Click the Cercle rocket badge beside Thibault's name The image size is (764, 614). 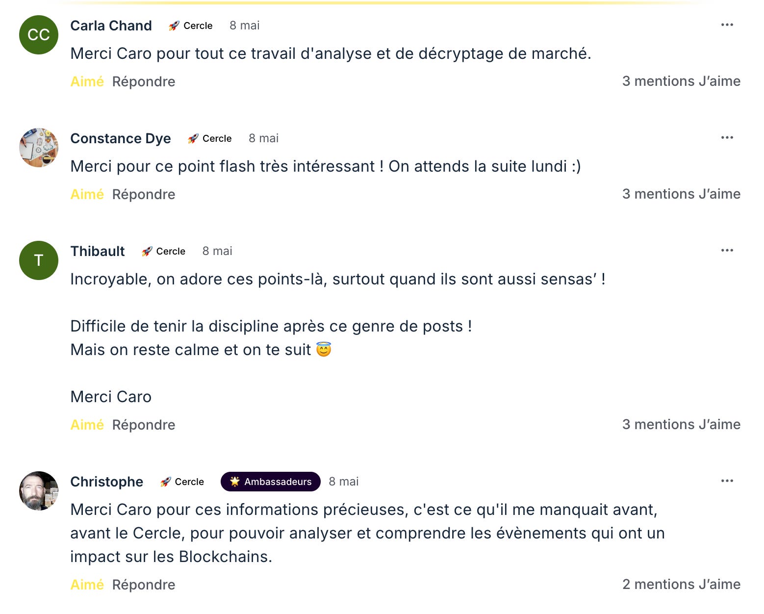(x=163, y=251)
